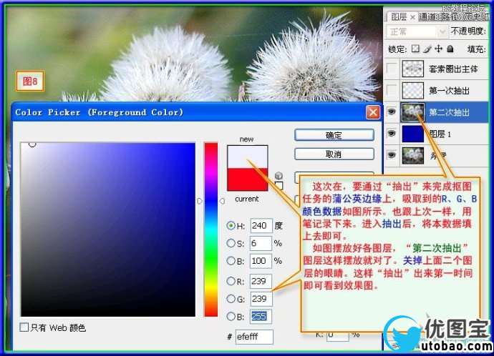Select the brightness B radio button
The width and height of the screenshot is (494, 356).
coord(231,261)
